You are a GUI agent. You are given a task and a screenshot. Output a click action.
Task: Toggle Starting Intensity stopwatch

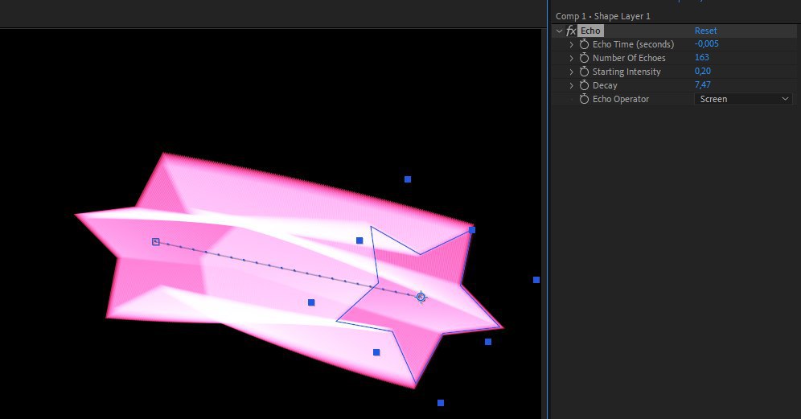[x=585, y=72]
